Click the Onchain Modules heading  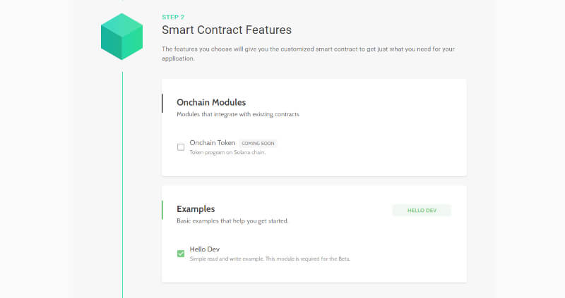click(x=210, y=102)
